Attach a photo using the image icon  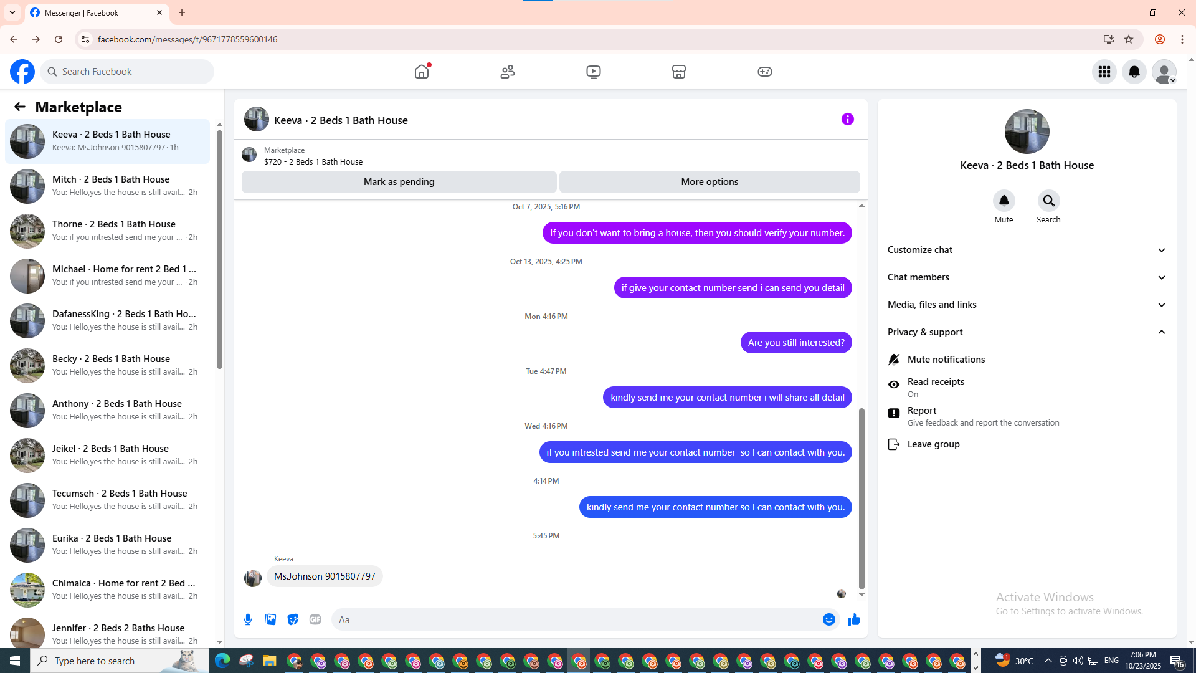pyautogui.click(x=270, y=619)
